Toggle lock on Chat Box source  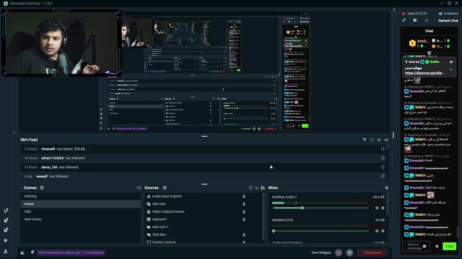click(244, 235)
